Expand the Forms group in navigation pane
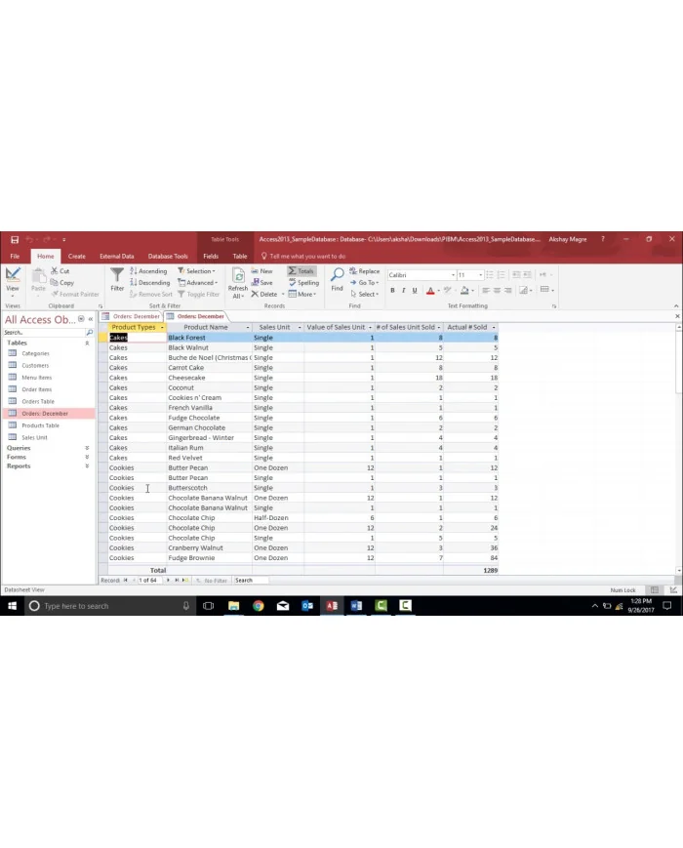The height and width of the screenshot is (848, 683). 87,458
